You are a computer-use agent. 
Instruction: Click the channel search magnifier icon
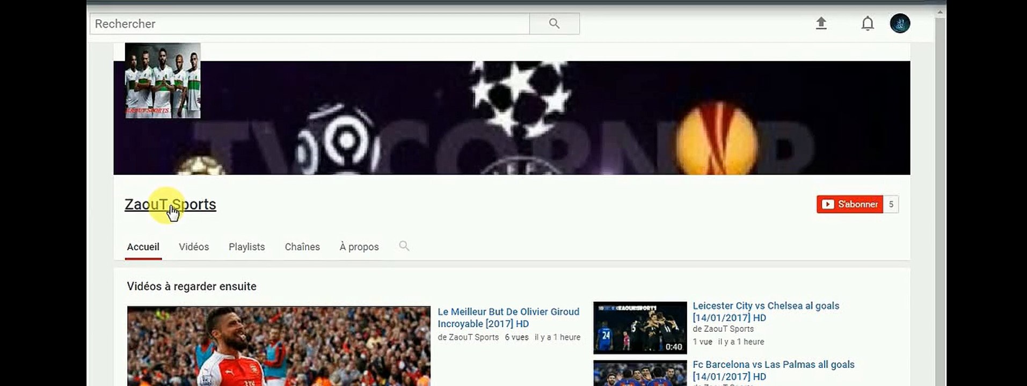pyautogui.click(x=404, y=246)
